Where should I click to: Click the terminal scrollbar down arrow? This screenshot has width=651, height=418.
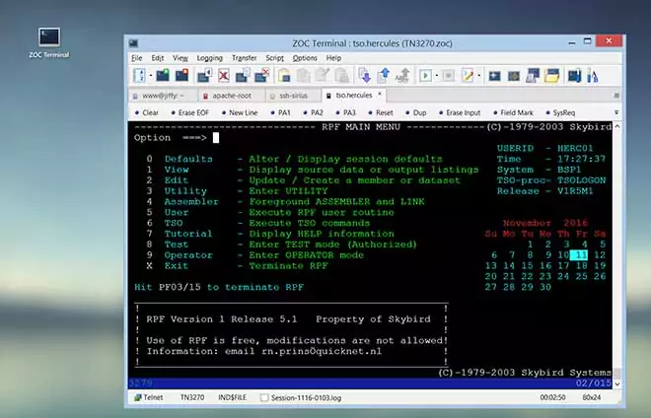[616, 383]
